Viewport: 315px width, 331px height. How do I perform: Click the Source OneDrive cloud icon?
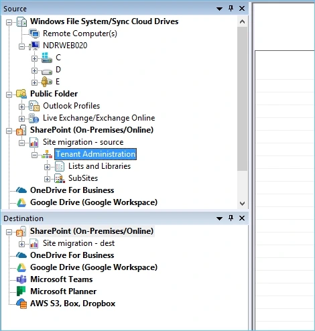[21, 190]
